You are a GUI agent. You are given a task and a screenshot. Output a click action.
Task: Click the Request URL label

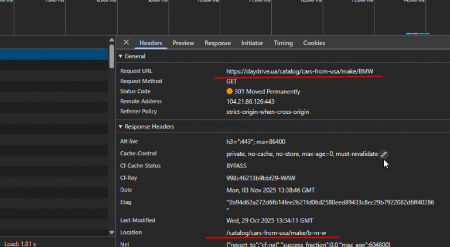pos(136,71)
